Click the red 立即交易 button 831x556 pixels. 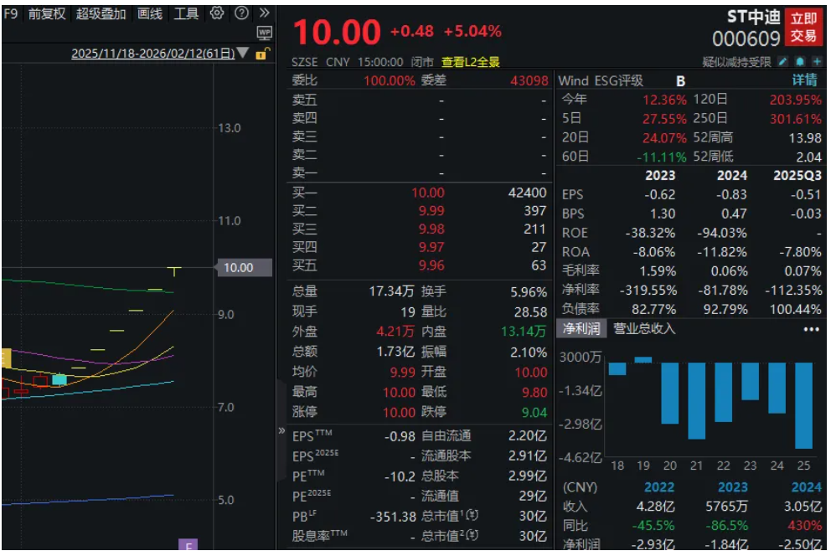803,27
